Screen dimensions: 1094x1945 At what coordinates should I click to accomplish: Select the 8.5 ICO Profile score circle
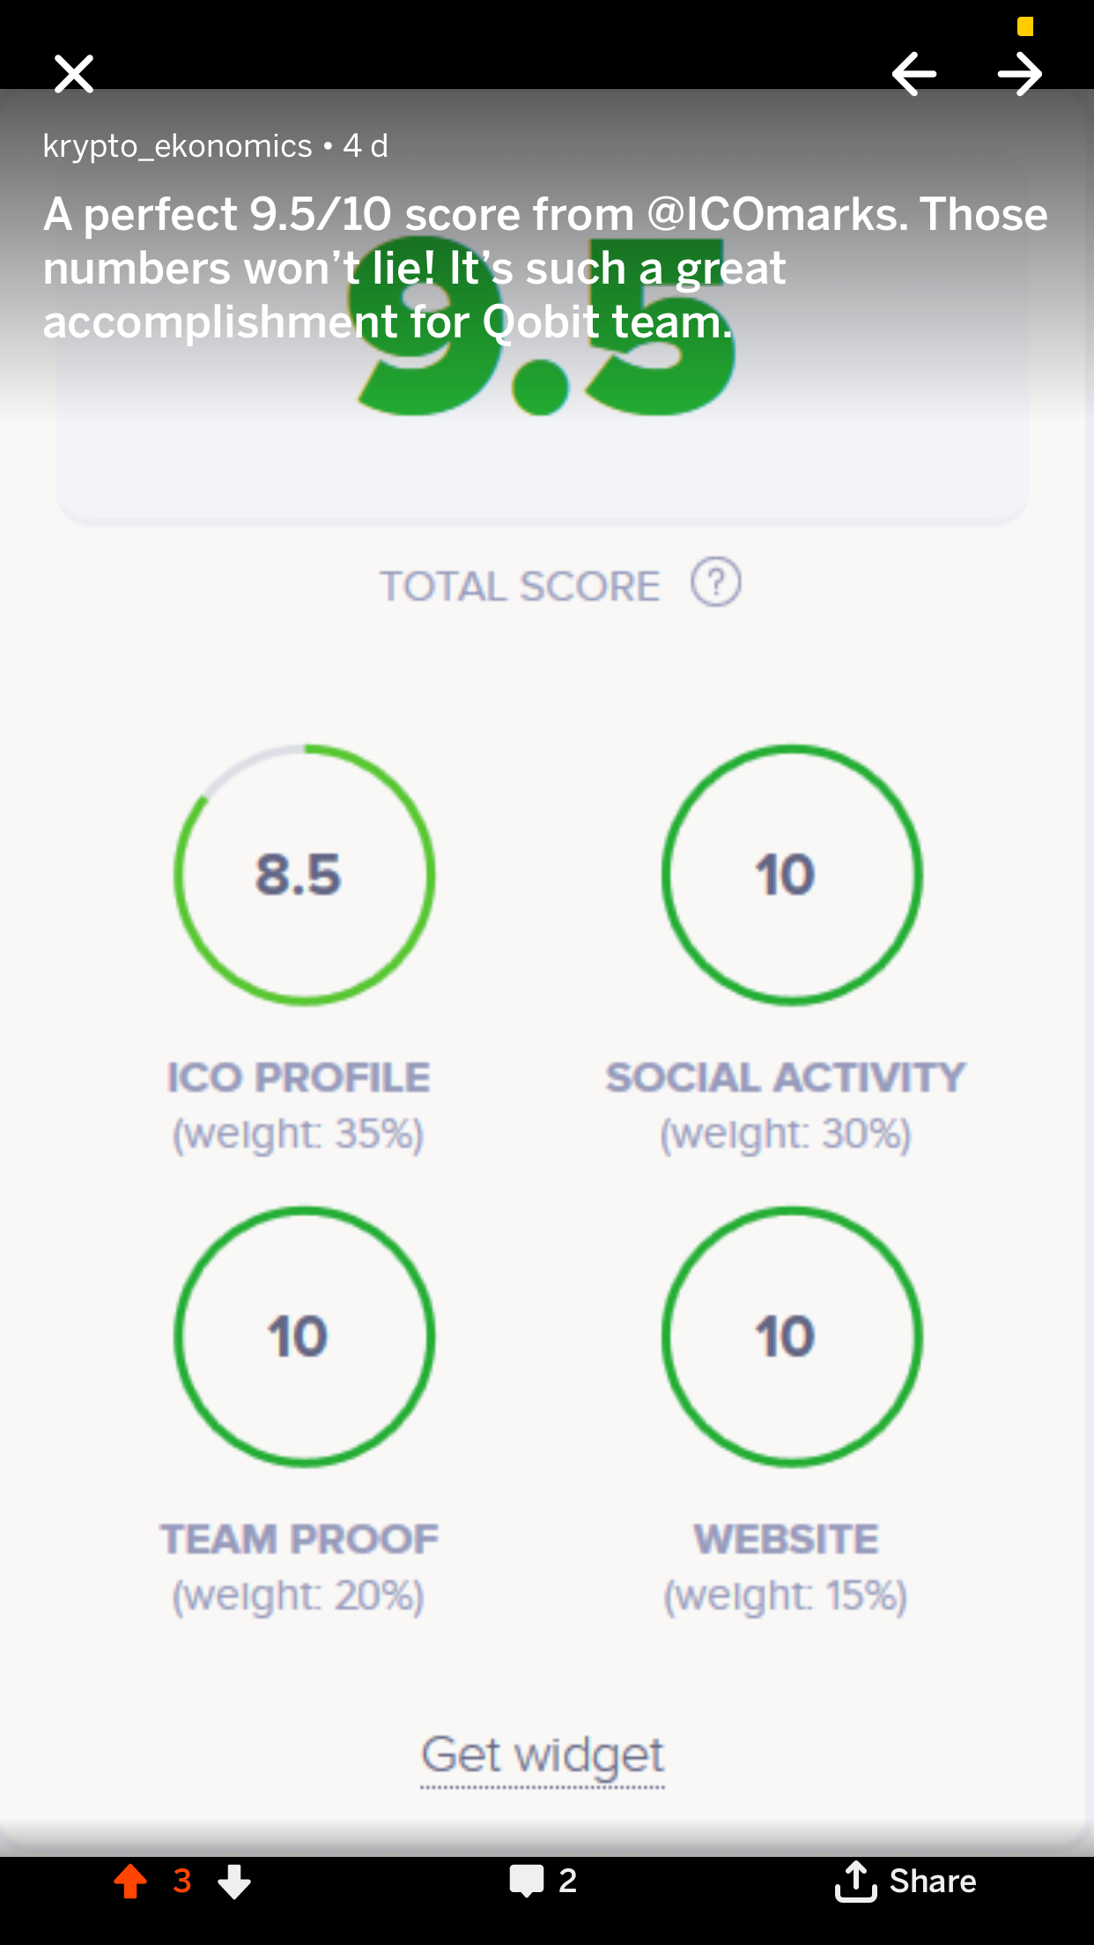pos(304,875)
